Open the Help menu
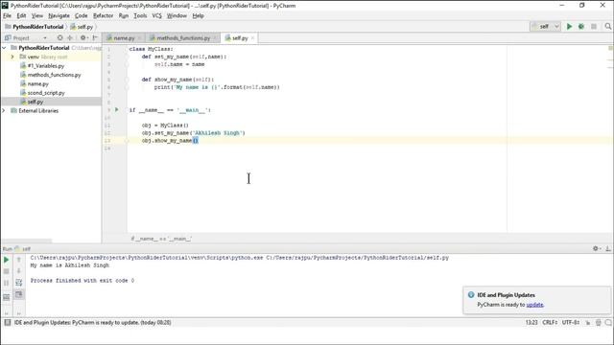 199,15
